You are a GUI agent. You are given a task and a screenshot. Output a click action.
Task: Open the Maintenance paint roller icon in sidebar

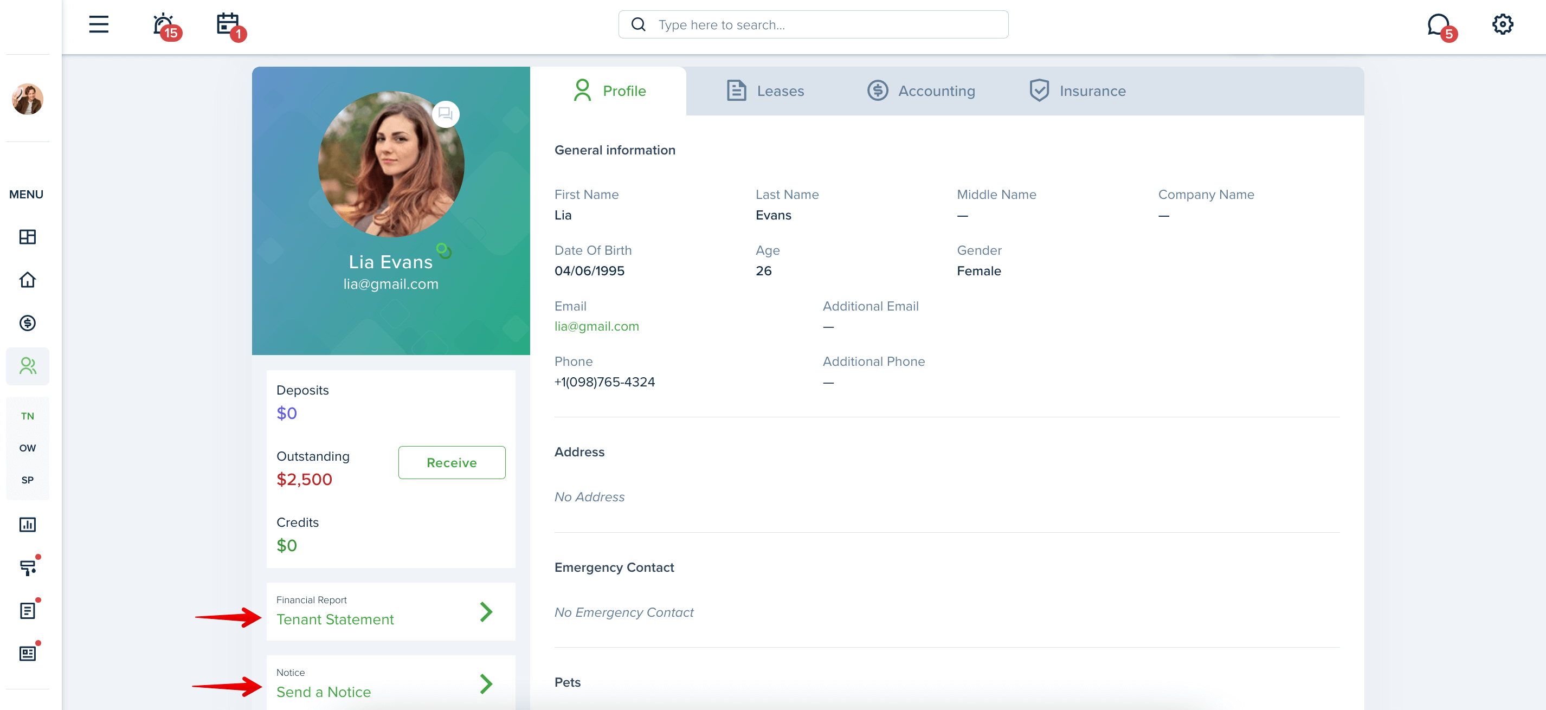[x=28, y=567]
